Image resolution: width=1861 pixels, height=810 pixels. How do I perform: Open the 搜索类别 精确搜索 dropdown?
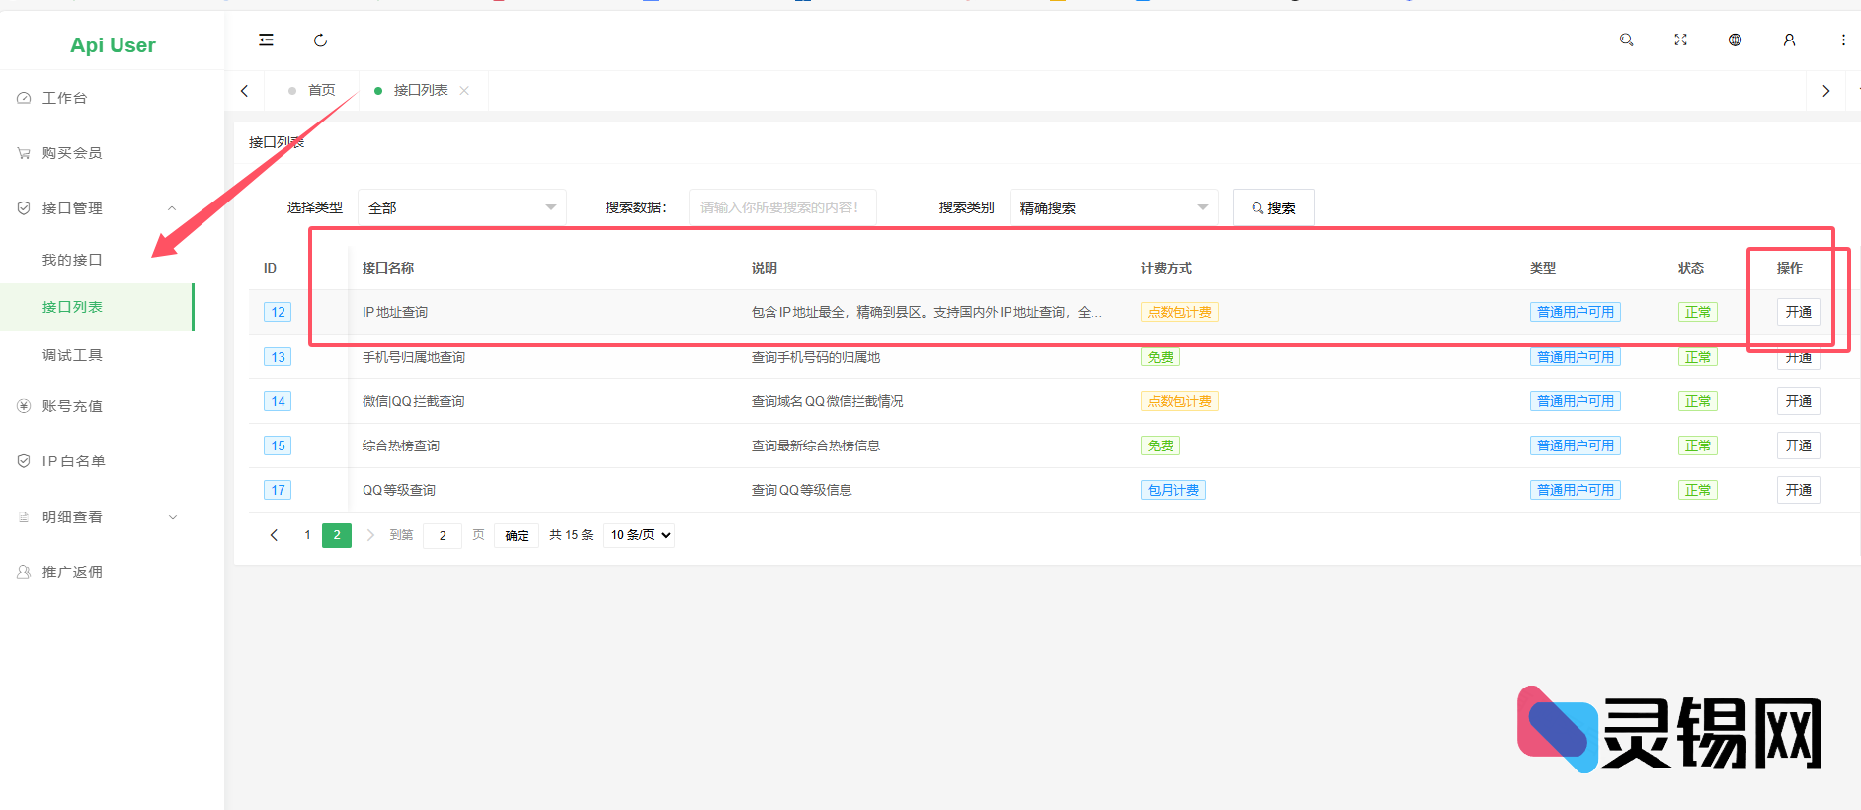pos(1113,207)
